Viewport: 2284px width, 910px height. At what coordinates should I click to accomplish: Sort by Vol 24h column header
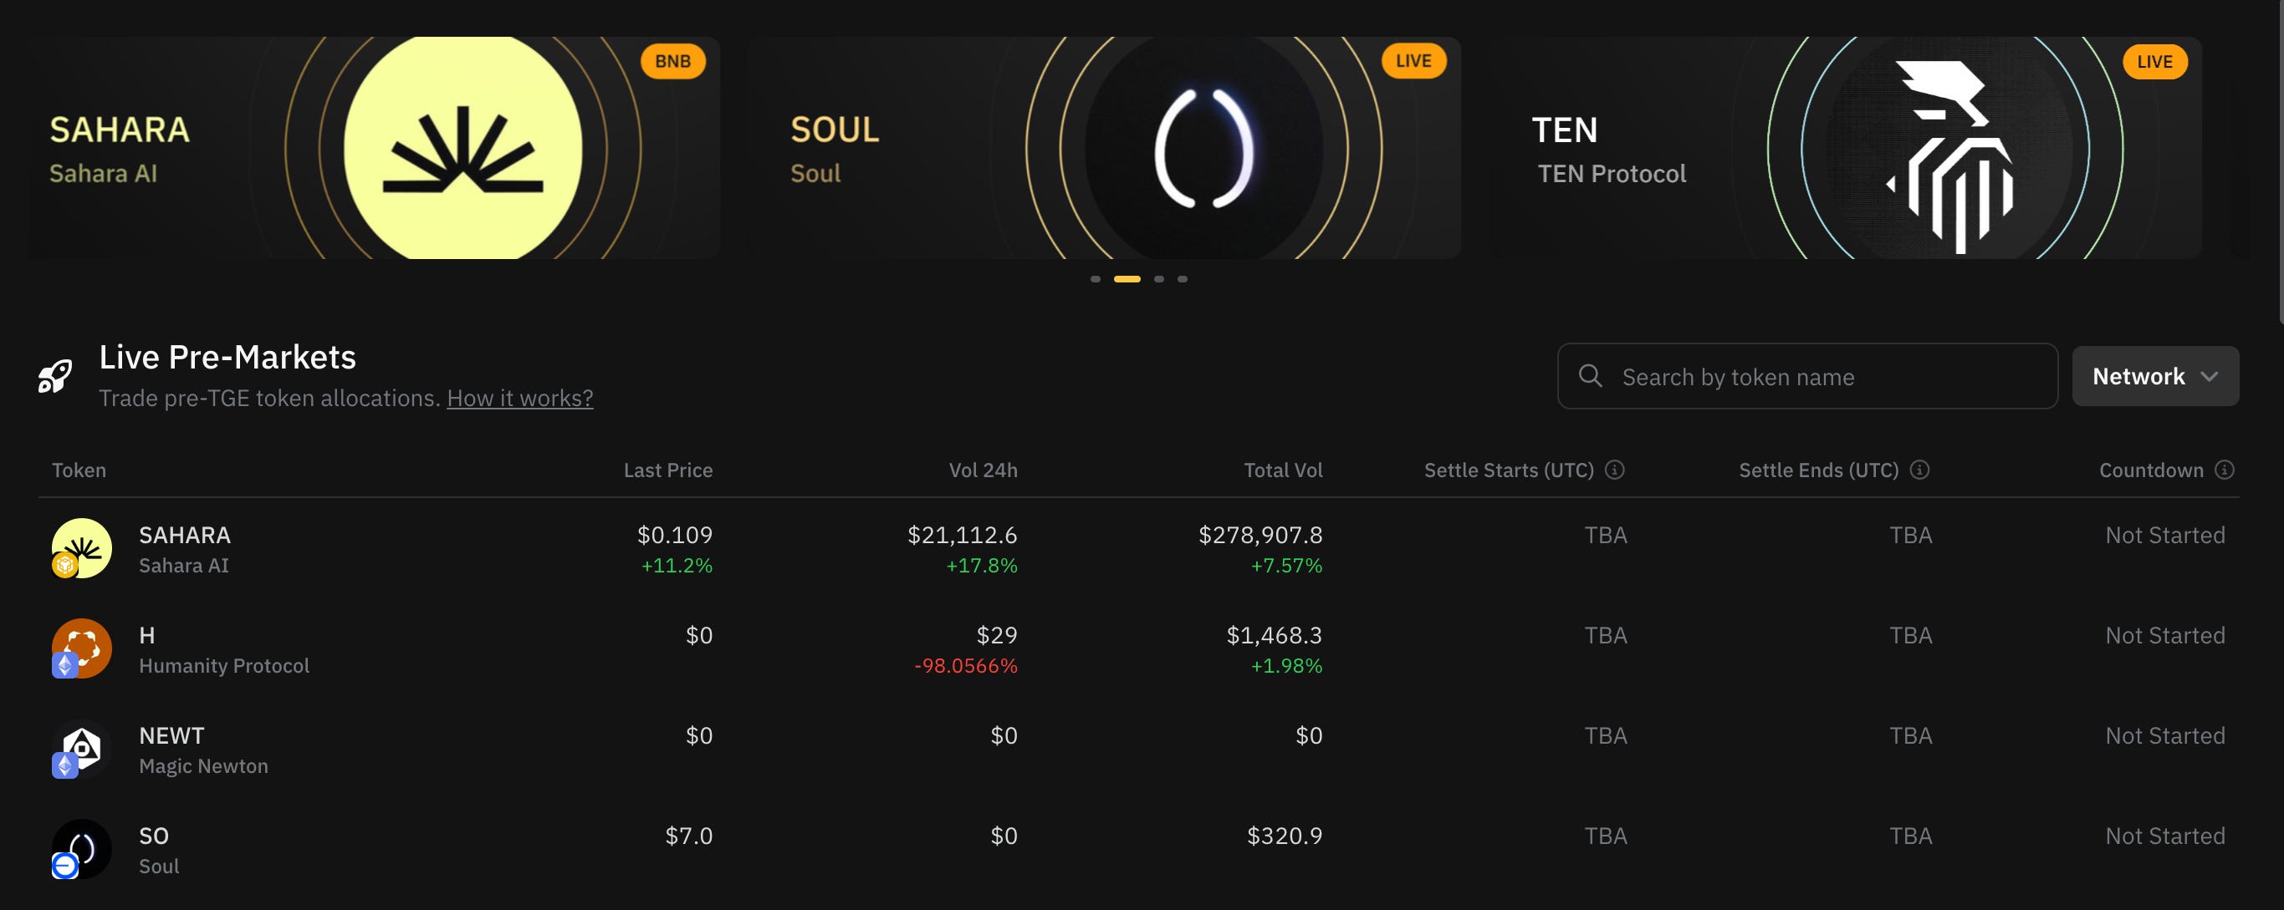click(983, 470)
